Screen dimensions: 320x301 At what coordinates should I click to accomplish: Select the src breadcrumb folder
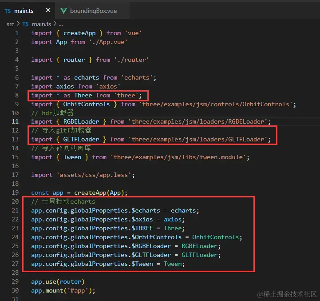tap(10, 24)
